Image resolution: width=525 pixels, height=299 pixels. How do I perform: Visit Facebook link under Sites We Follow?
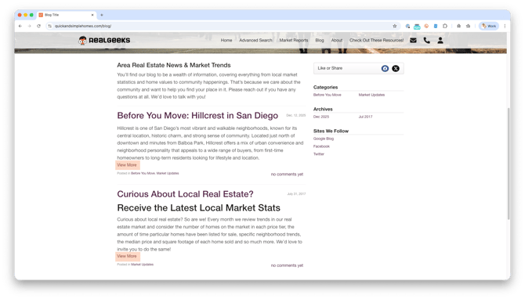coord(321,146)
